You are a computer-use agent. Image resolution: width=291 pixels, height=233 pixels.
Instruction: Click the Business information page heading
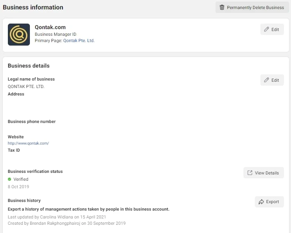33,7
